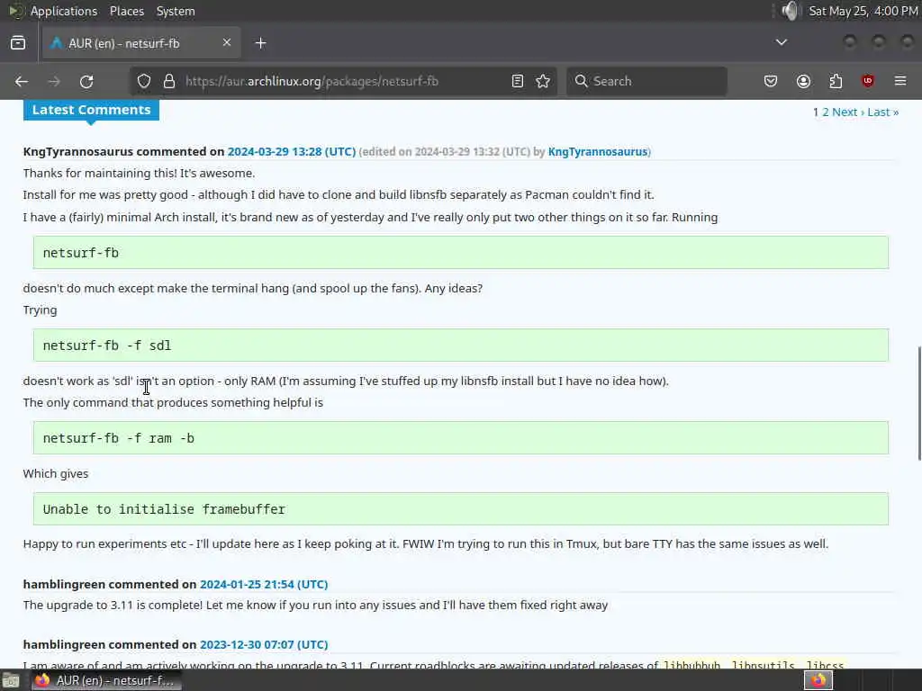The image size is (922, 691).
Task: Click the Sat May 25 clock
Action: (863, 11)
